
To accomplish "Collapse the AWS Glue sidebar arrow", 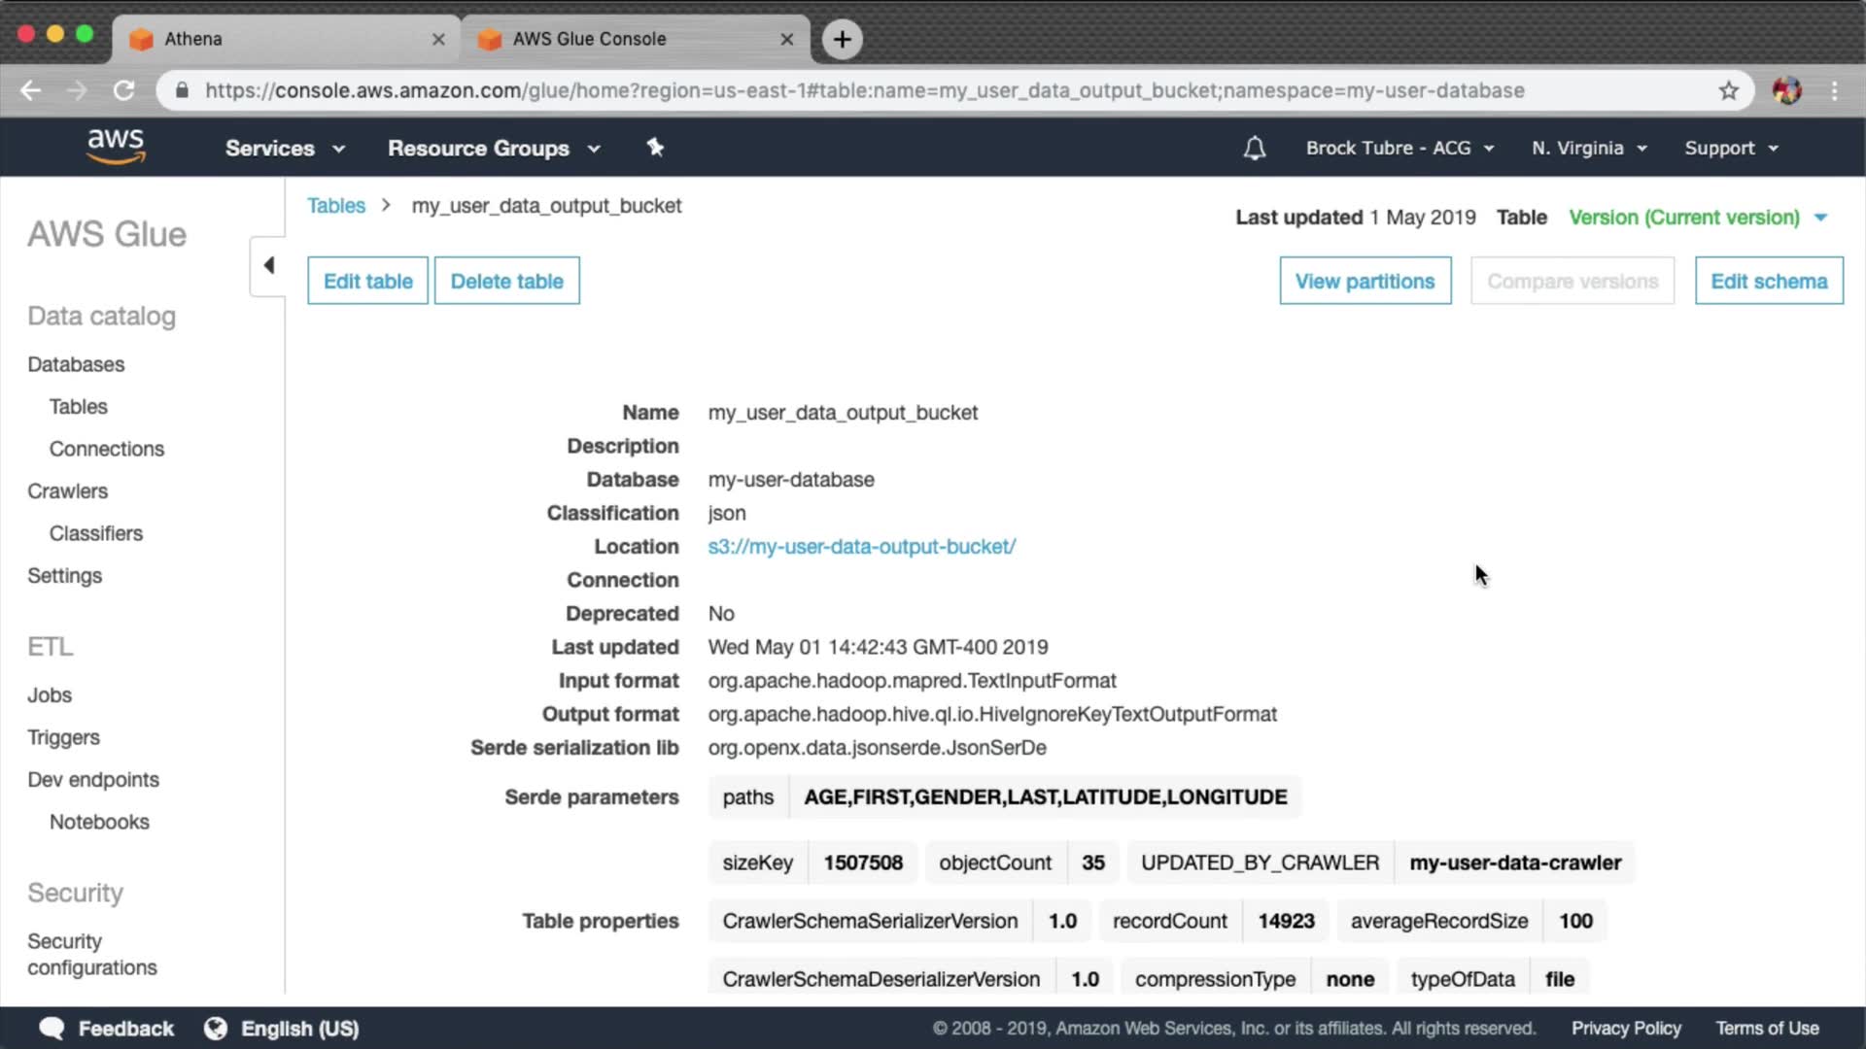I will [x=268, y=265].
